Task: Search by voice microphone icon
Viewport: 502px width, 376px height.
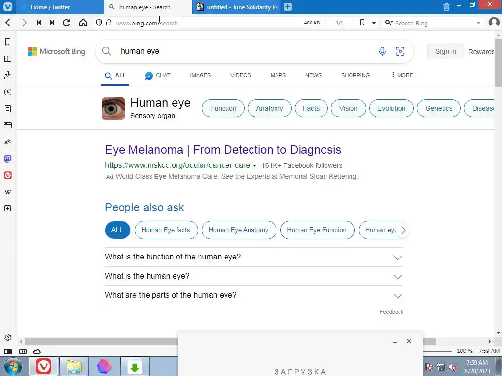Action: click(x=382, y=51)
